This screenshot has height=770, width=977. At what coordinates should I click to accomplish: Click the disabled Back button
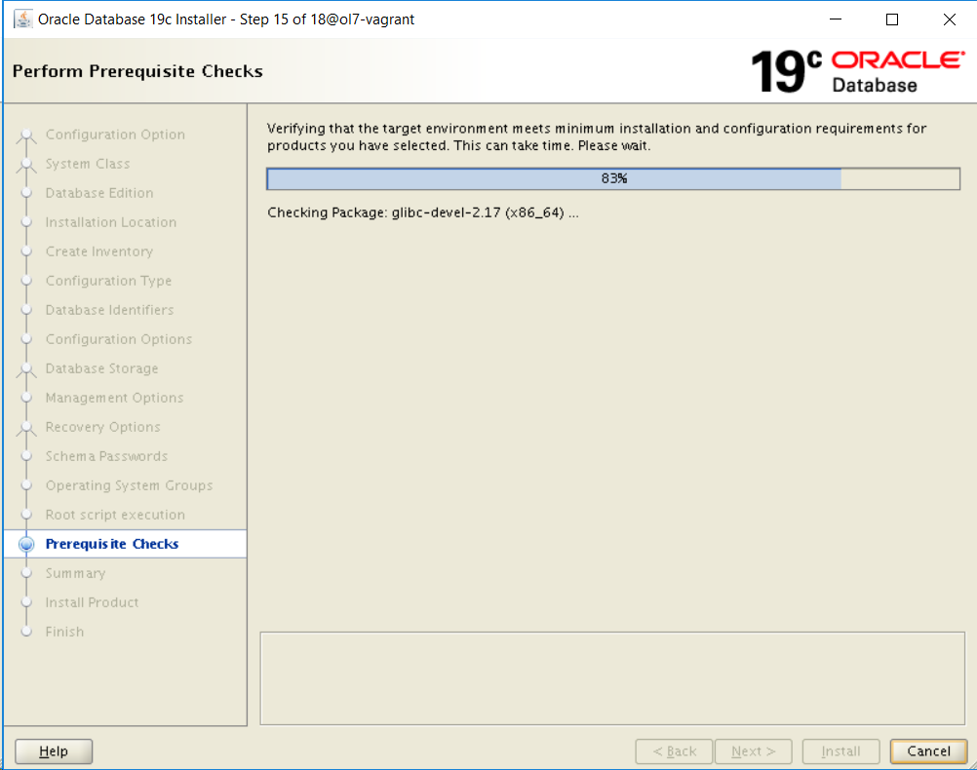(x=674, y=751)
